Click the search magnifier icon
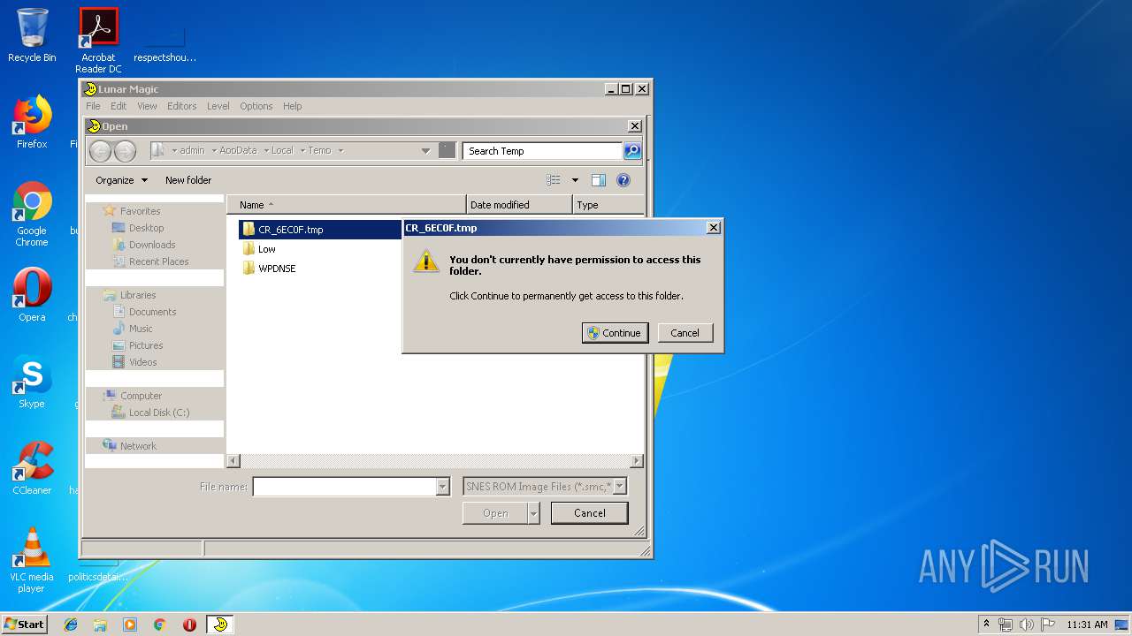 coord(632,151)
